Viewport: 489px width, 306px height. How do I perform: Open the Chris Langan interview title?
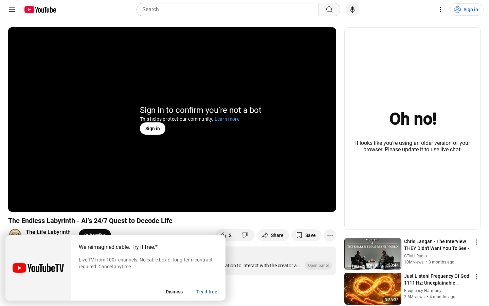pyautogui.click(x=438, y=245)
